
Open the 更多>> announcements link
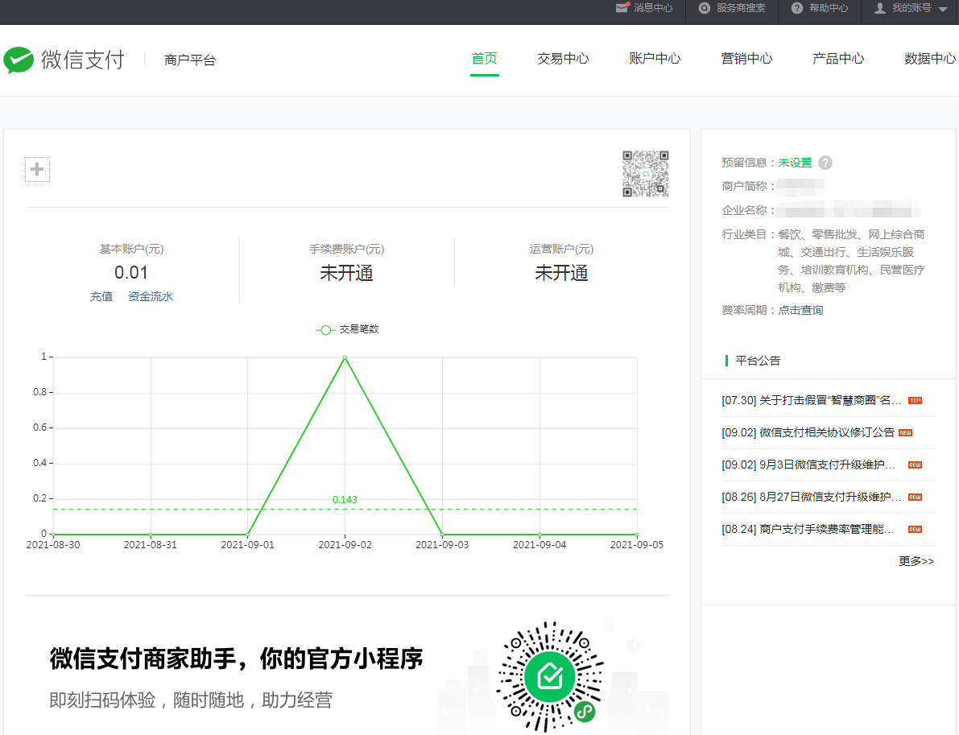click(916, 561)
